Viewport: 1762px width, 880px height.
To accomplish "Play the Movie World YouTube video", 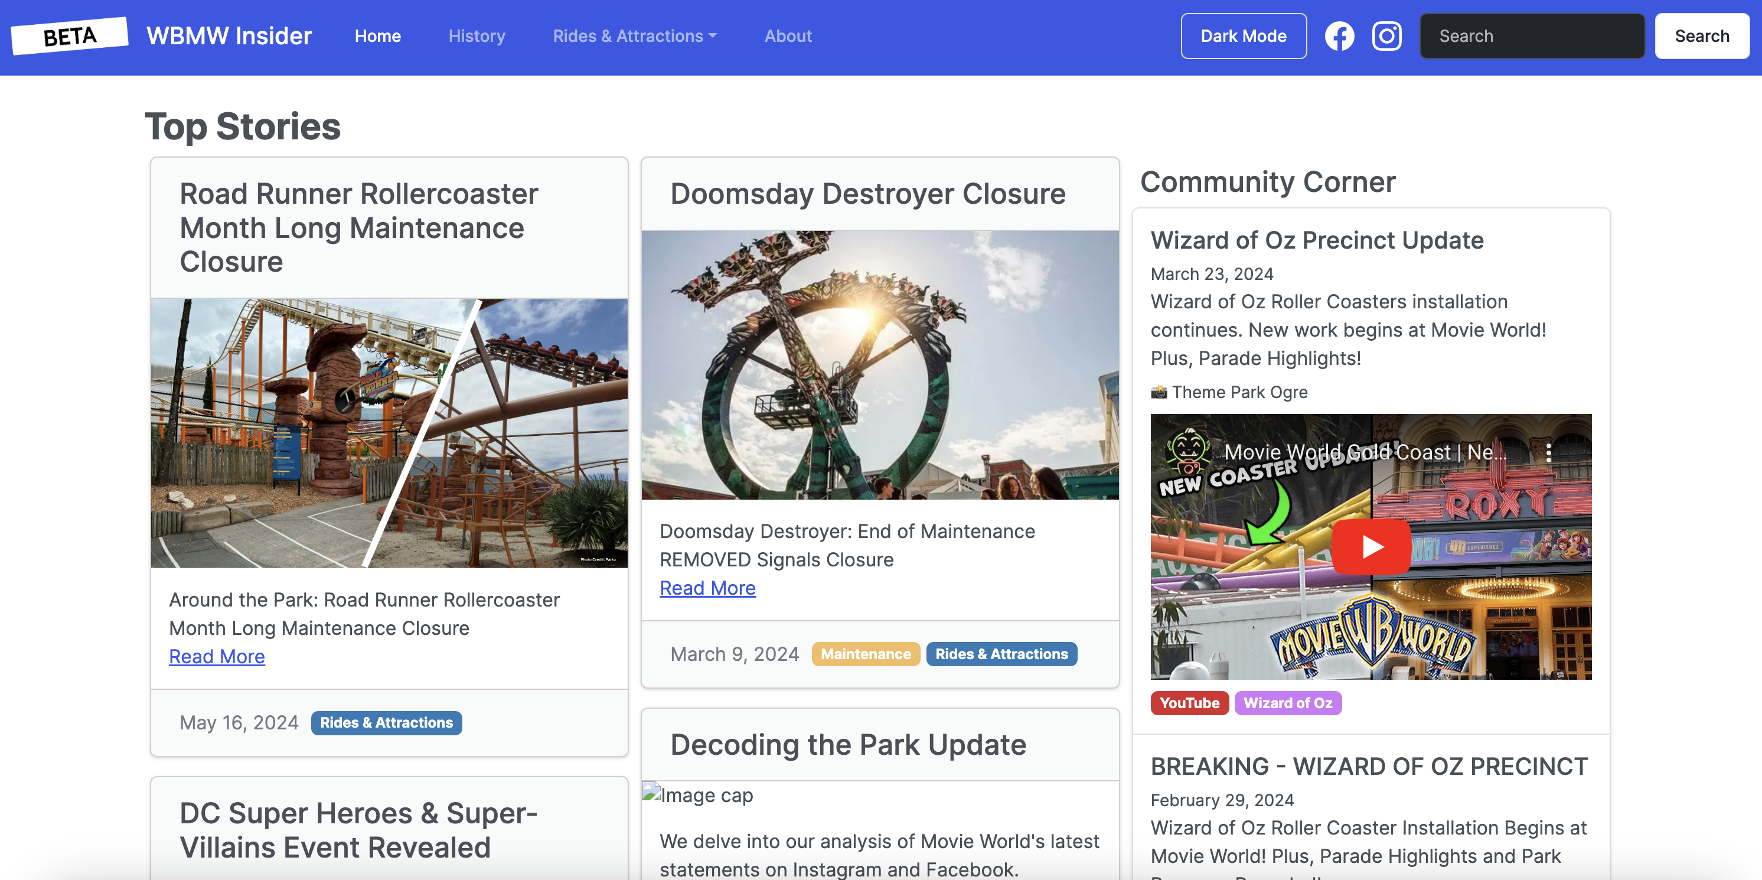I will click(1371, 547).
